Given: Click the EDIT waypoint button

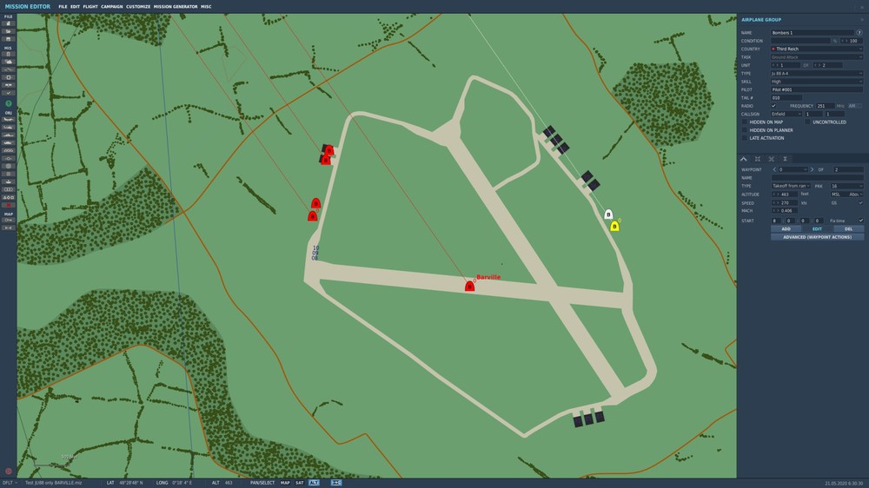Looking at the screenshot, I should (x=817, y=228).
